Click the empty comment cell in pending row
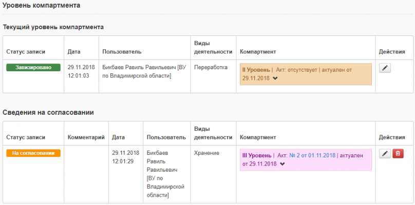Viewport: 415px width, 205px height. [86, 172]
